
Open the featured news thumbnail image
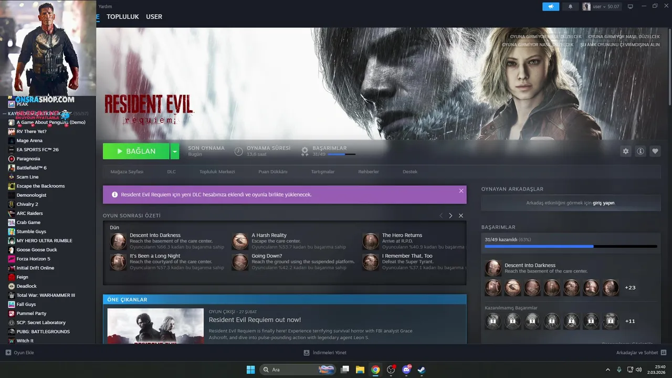155,326
